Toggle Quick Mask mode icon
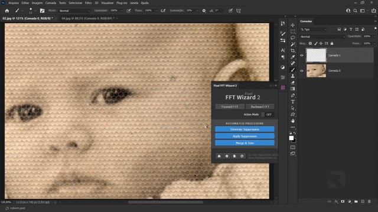 (293, 147)
